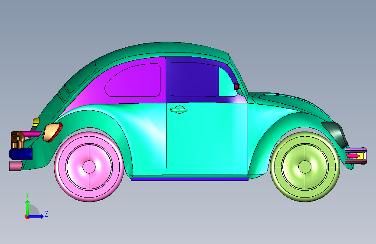Click the red origin of the triad
This screenshot has height=244, width=376.
click(27, 217)
